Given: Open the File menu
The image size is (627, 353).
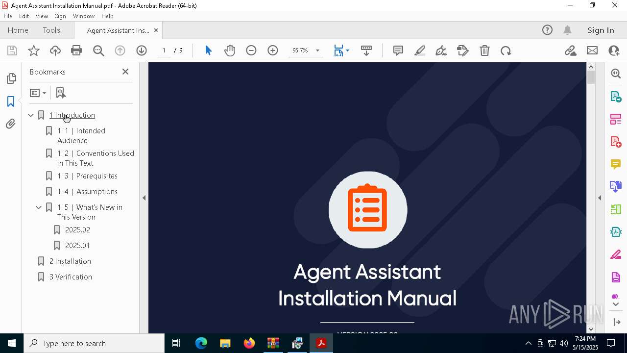Looking at the screenshot, I should 8,16.
